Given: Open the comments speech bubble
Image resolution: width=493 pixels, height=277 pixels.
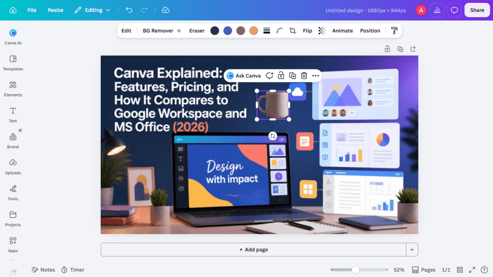Looking at the screenshot, I should [454, 10].
